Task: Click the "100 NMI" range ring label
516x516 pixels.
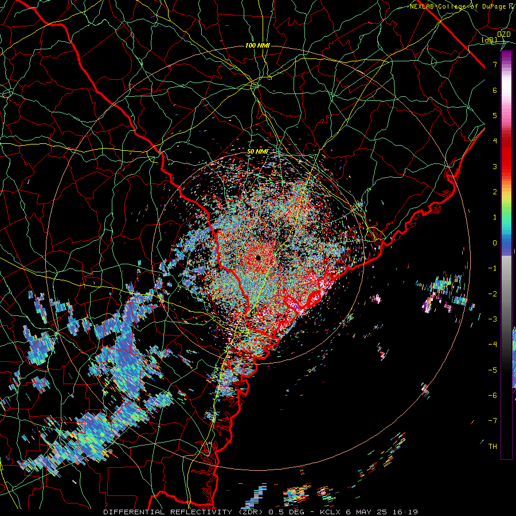Action: point(257,45)
